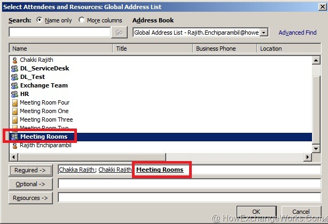This screenshot has width=328, height=224.
Task: Close the Select Attendees dialog
Action: [x=322, y=7]
